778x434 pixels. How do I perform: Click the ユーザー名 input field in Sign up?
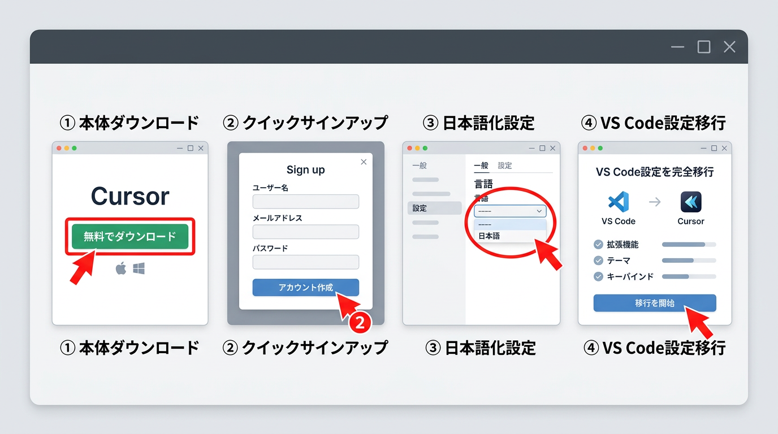[x=305, y=201]
